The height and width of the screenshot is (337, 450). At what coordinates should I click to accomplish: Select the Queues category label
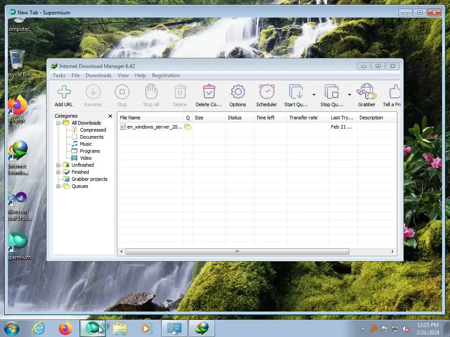[x=80, y=186]
